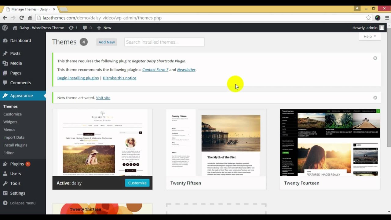Click the Plugins plug icon
The image size is (391, 220).
(5, 164)
